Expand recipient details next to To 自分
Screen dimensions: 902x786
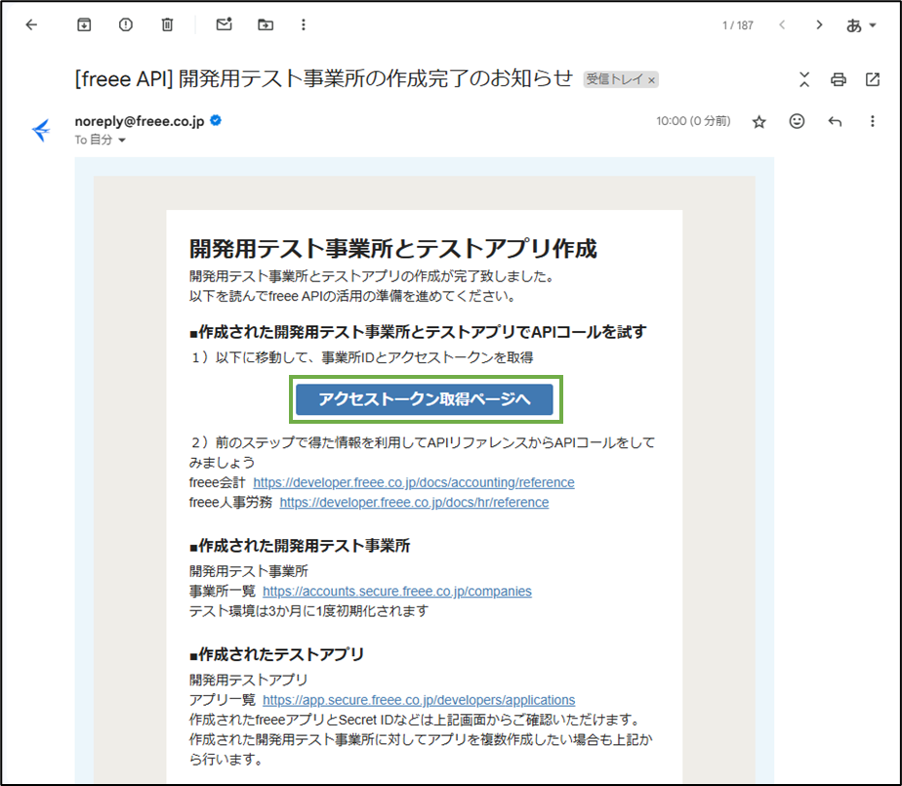point(122,141)
